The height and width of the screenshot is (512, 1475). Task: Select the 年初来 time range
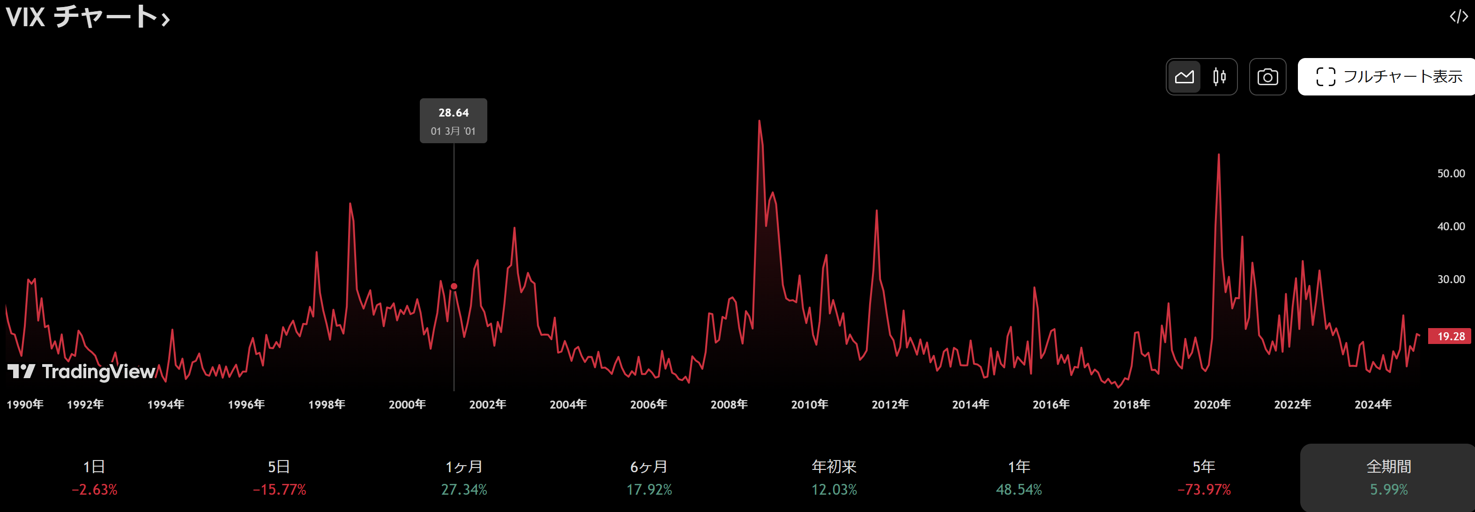pos(834,477)
